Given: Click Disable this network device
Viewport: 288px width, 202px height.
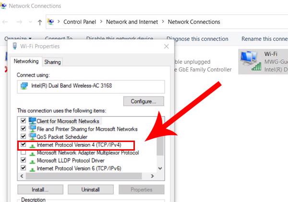Looking at the screenshot, I should tap(120, 38).
